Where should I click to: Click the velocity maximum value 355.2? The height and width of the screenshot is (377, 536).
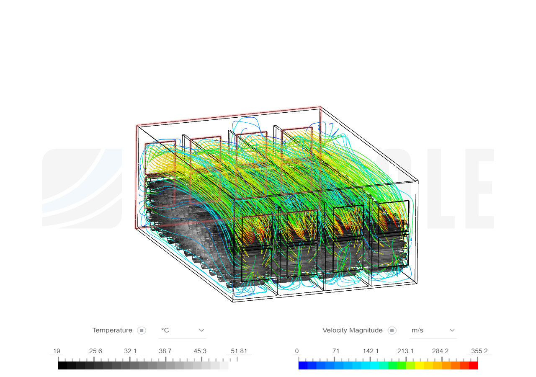tap(479, 351)
